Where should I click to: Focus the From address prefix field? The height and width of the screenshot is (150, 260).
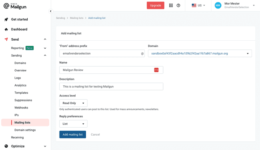click(102, 53)
